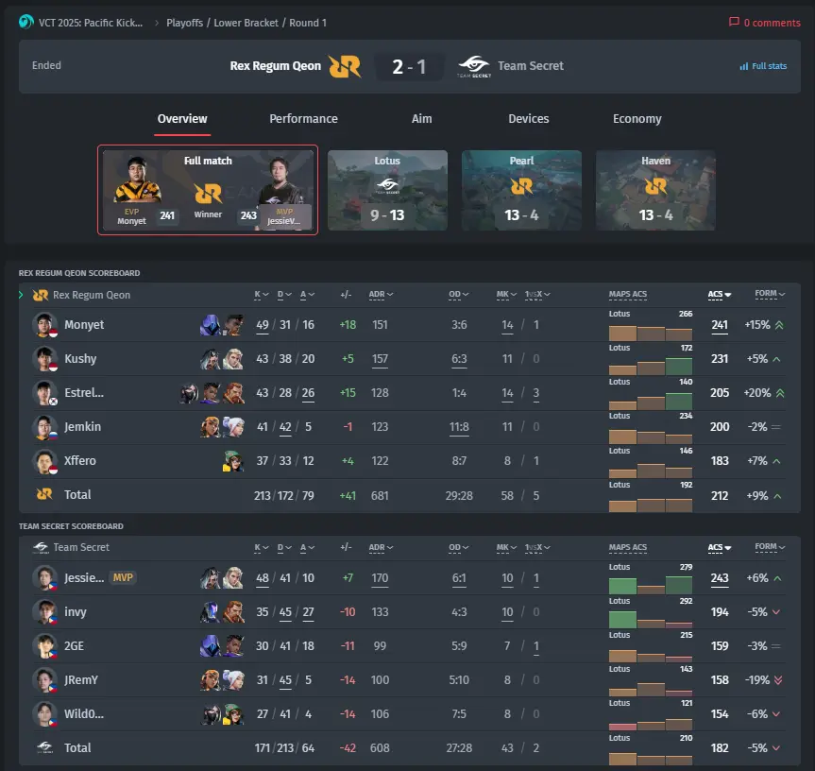Sort Rex Regum Qeon scoreboard by FORM
The width and height of the screenshot is (815, 771).
click(x=770, y=294)
